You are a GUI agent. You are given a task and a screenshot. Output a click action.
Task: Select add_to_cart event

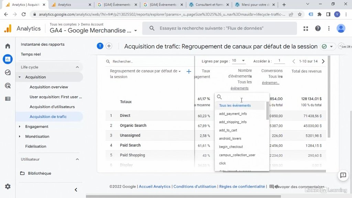(228, 130)
